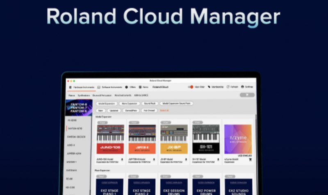Open the EXZ Studio Sounds thumbnail
The image size is (328, 195).
[239, 187]
